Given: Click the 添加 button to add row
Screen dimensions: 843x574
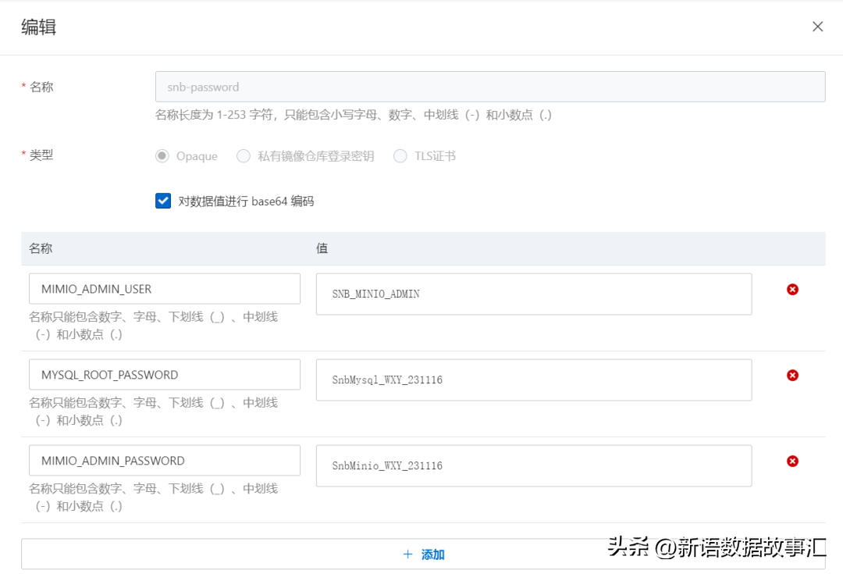Looking at the screenshot, I should pyautogui.click(x=423, y=554).
